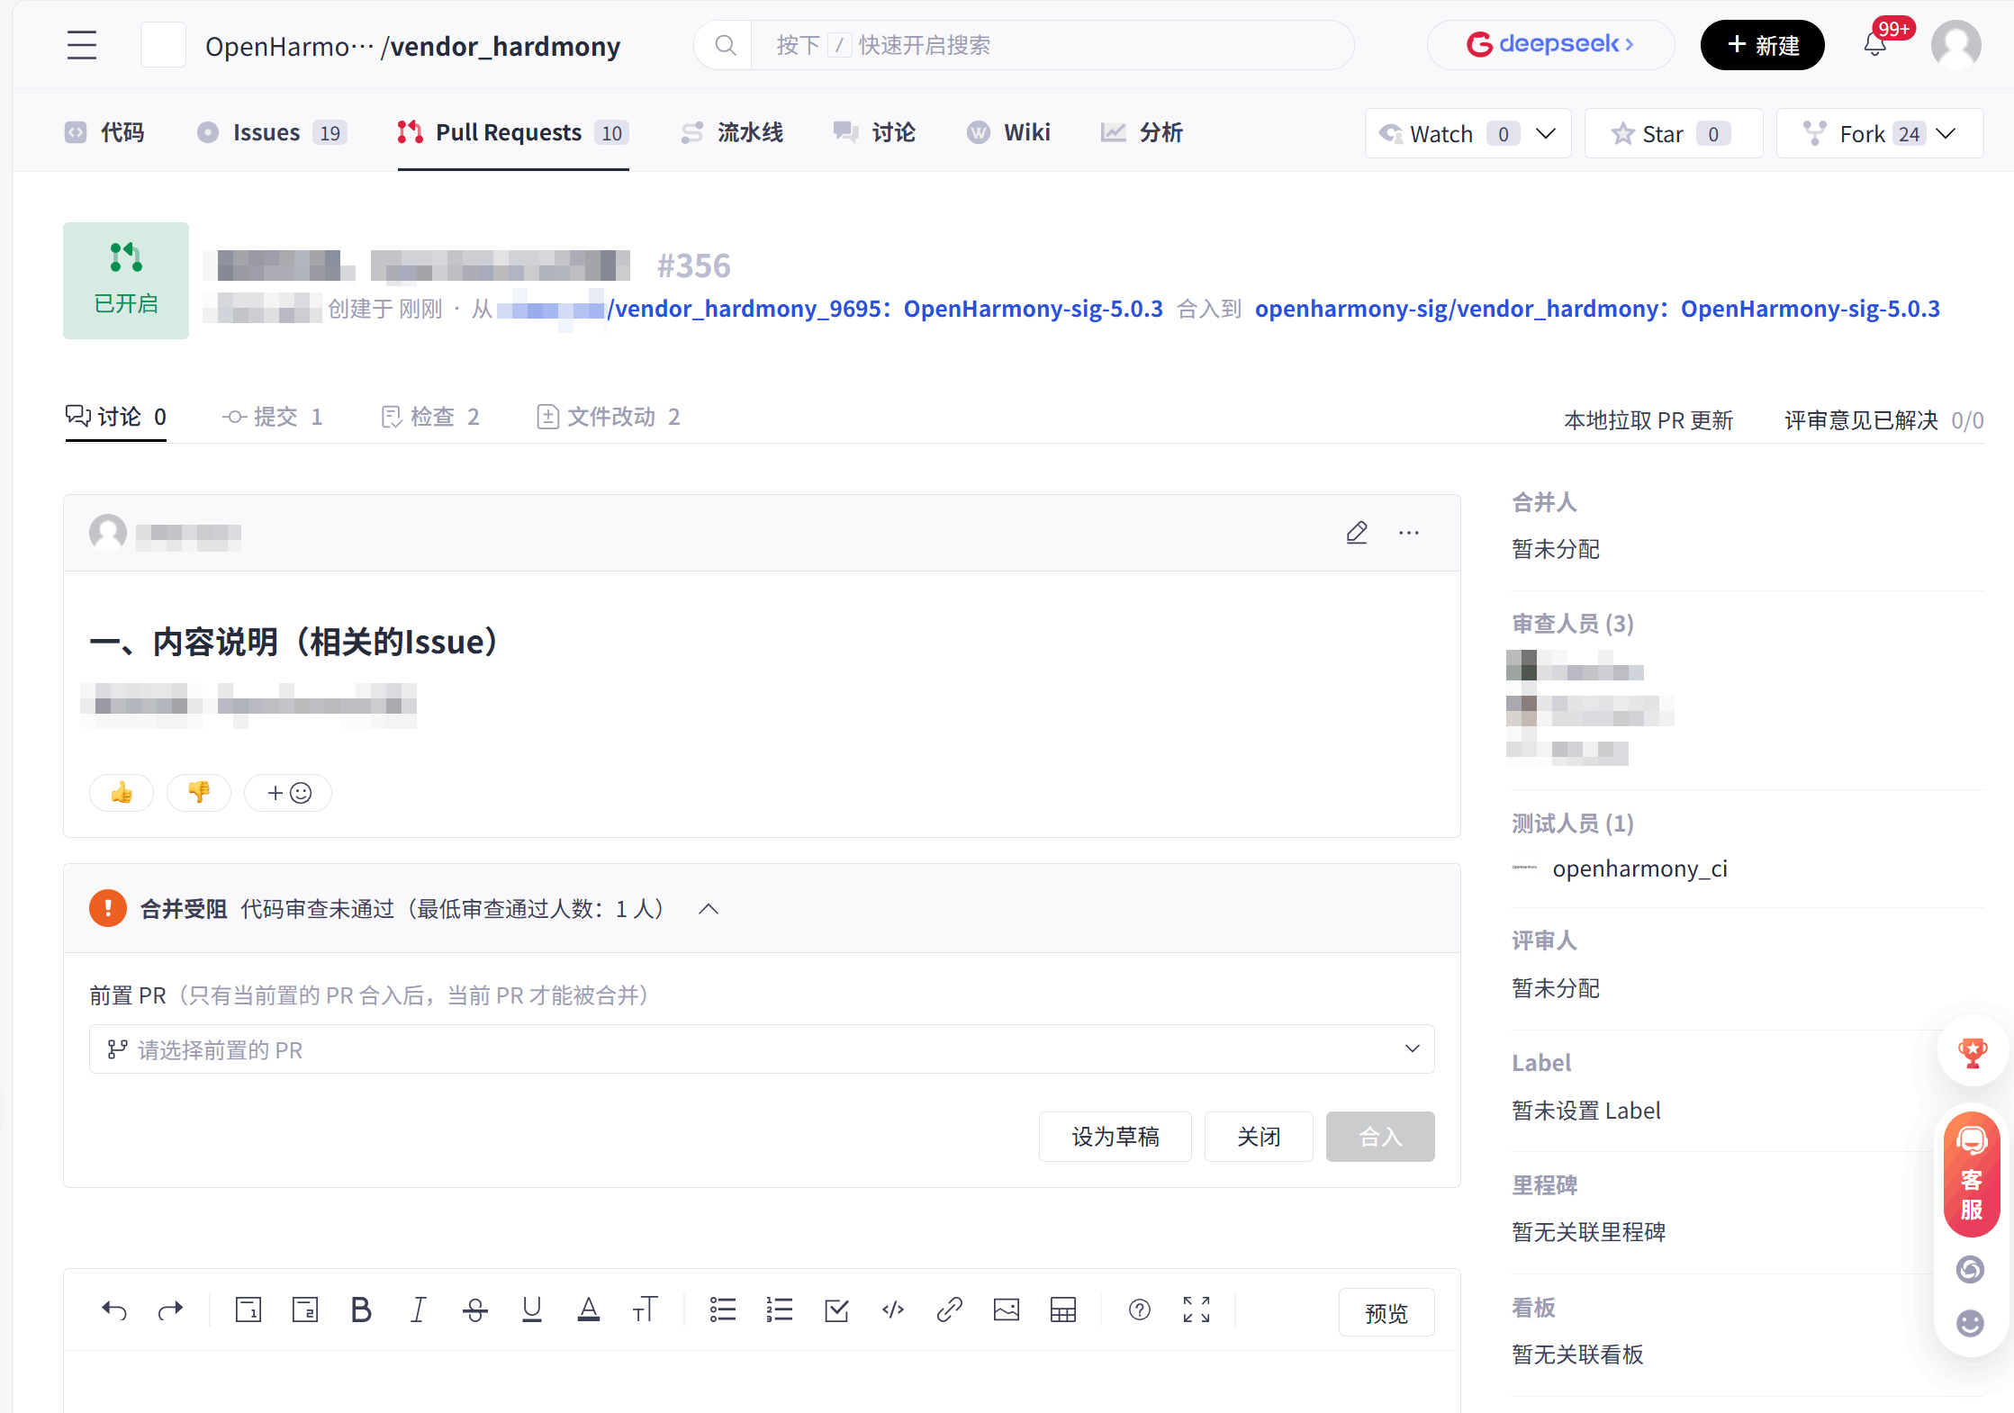
Task: Switch to the 文件改动 files changed tab
Action: (609, 417)
